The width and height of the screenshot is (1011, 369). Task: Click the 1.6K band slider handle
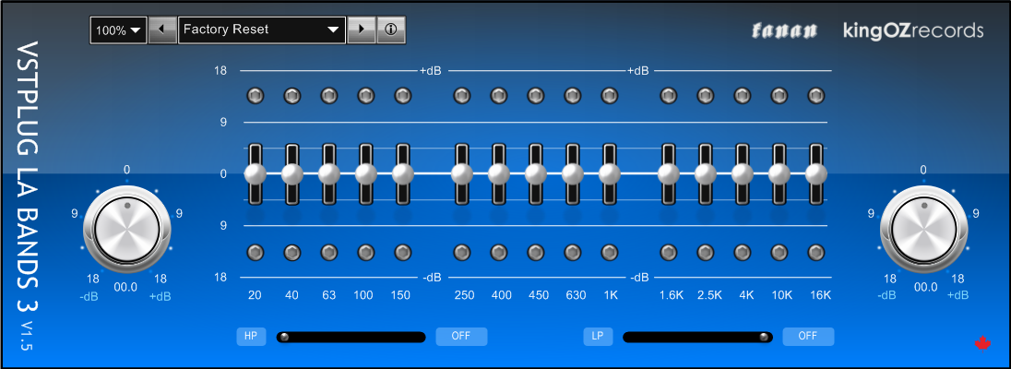[669, 173]
